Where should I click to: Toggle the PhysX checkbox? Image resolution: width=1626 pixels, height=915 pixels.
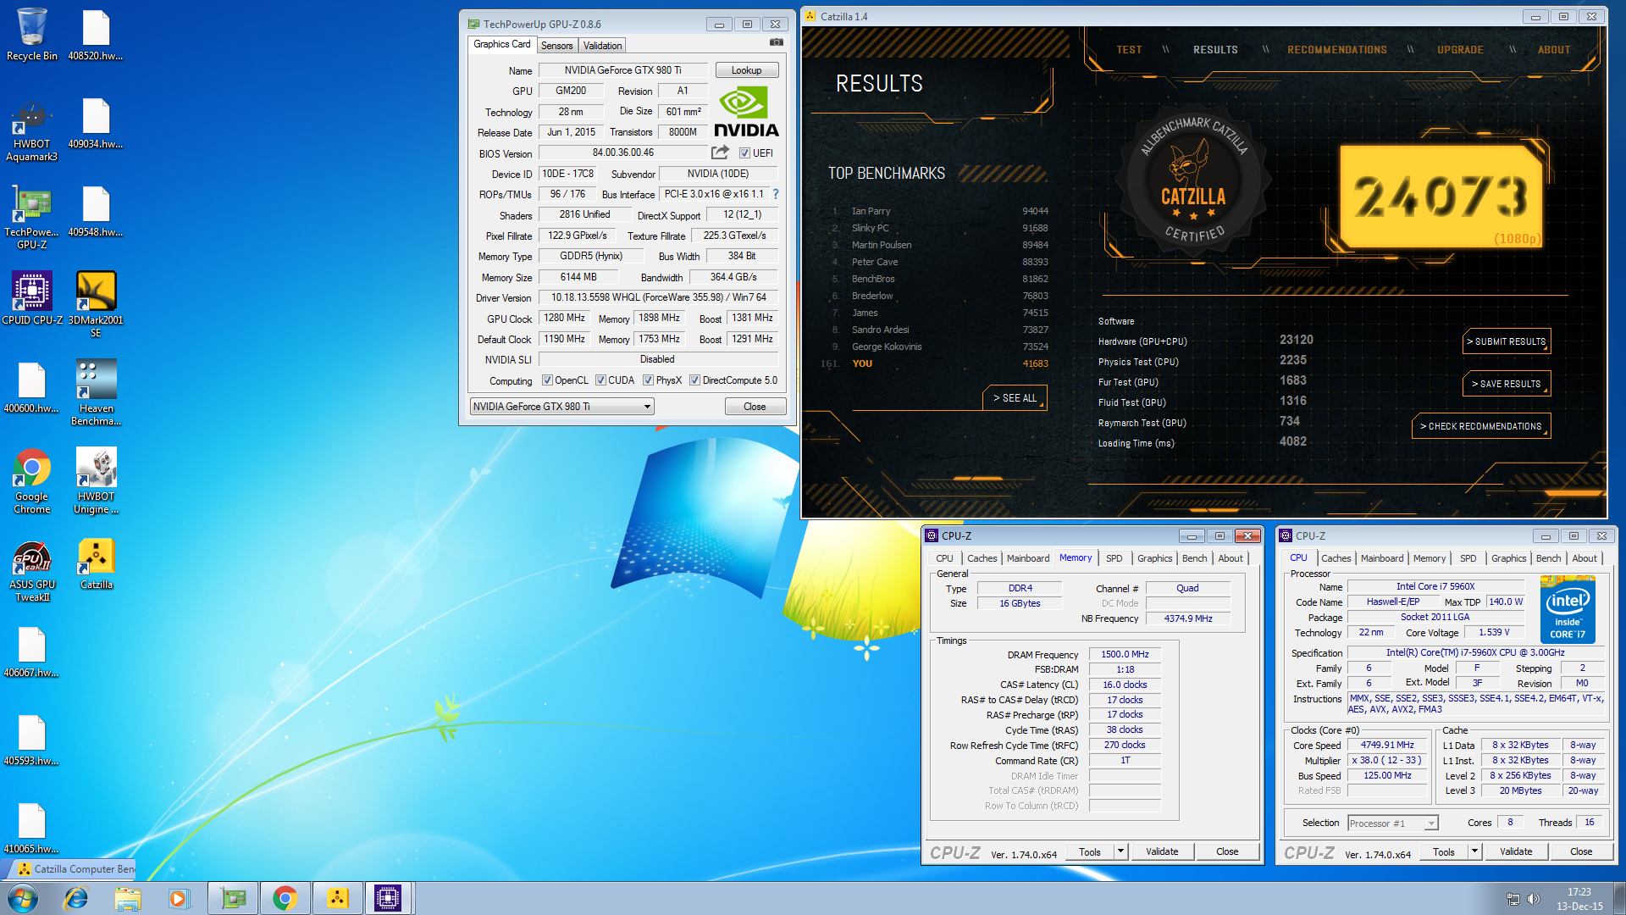coord(648,380)
